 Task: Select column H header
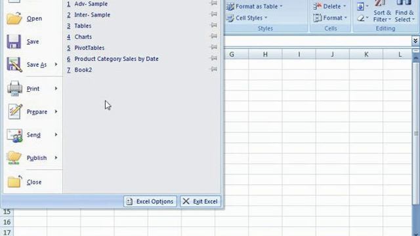(265, 54)
